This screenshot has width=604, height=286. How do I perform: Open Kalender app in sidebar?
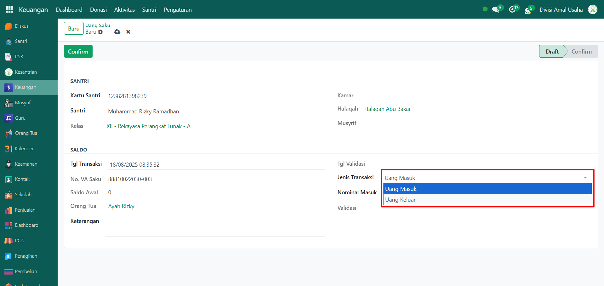tap(24, 149)
